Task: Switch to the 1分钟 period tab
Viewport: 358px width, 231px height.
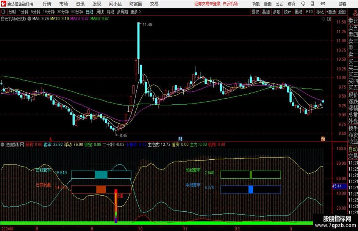Action: coord(23,12)
